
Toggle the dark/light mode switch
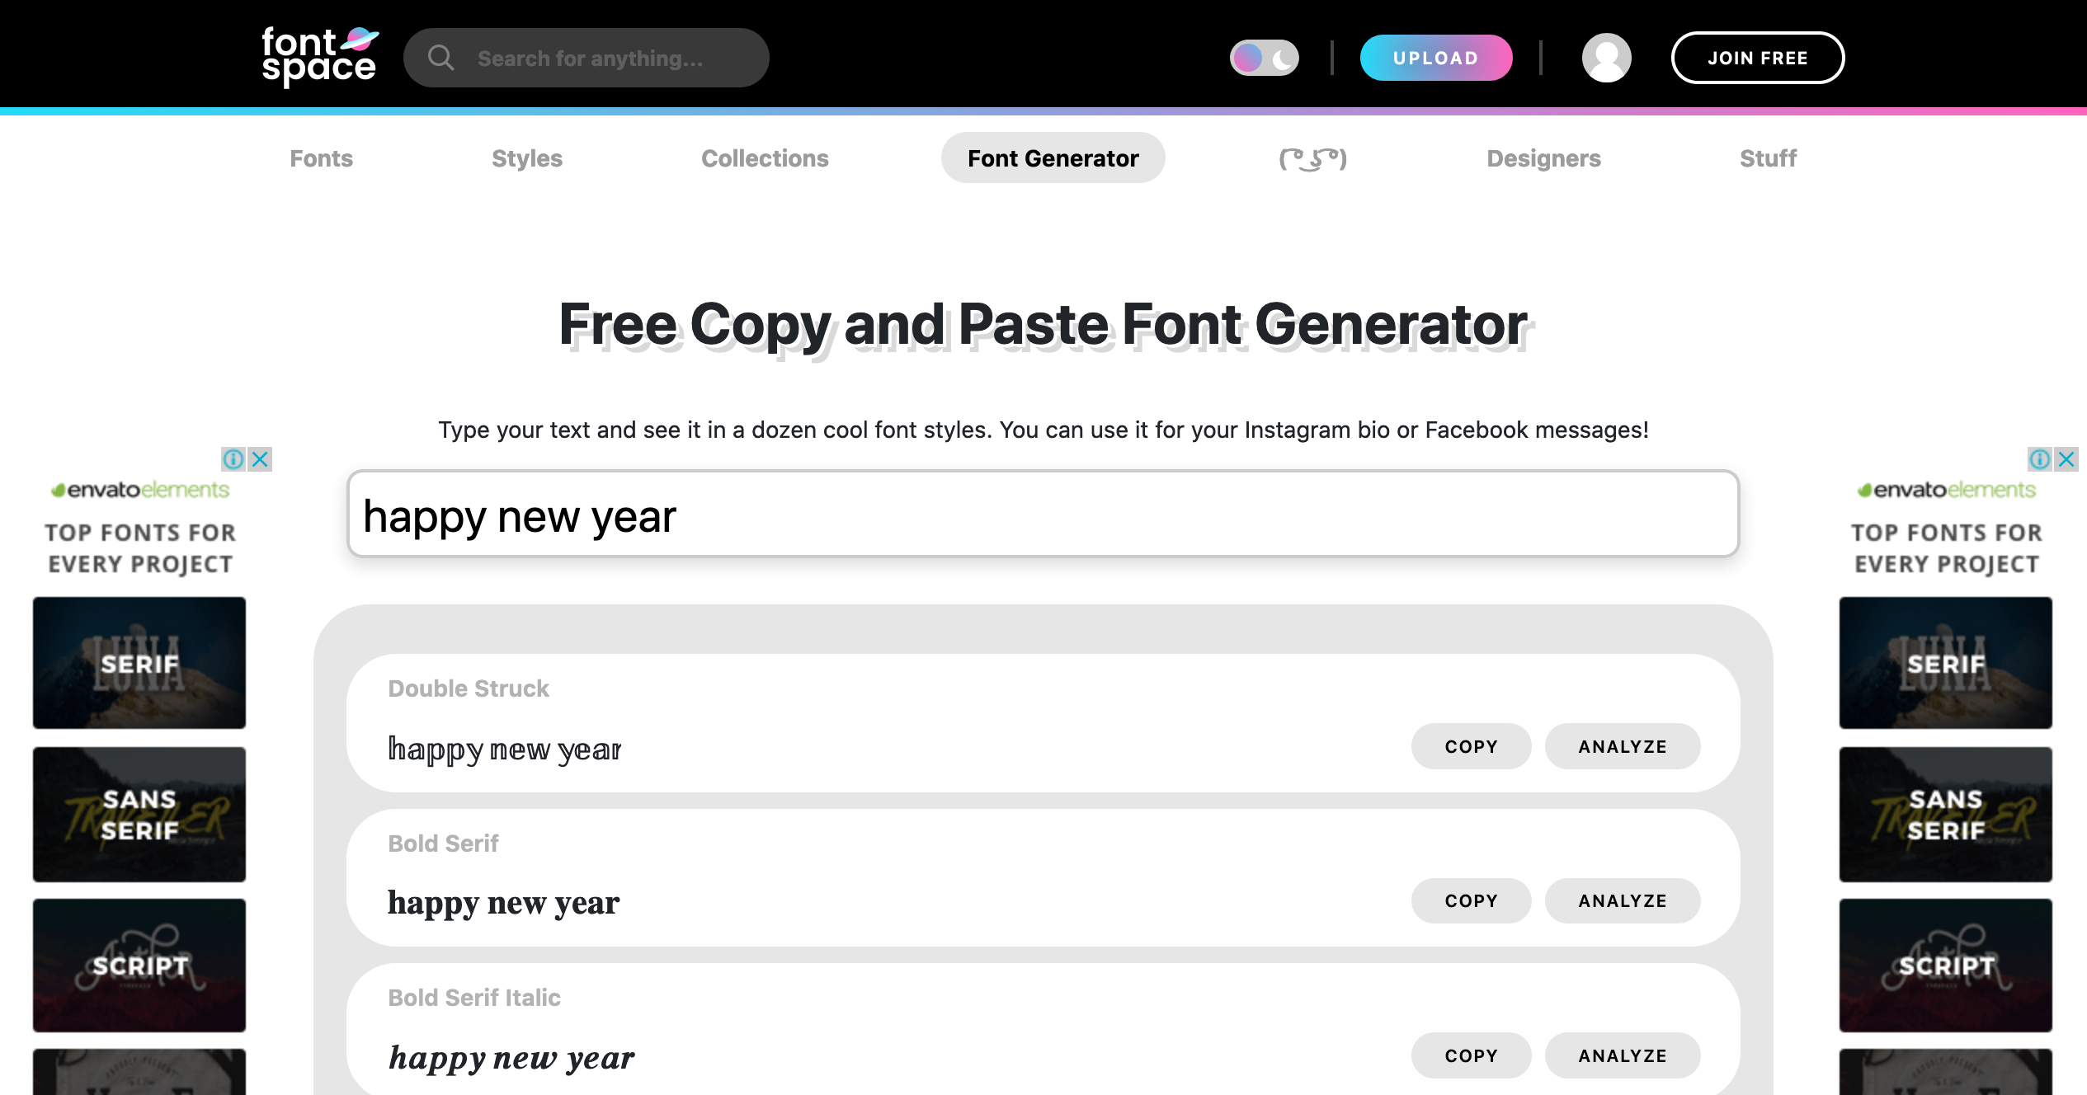point(1263,58)
